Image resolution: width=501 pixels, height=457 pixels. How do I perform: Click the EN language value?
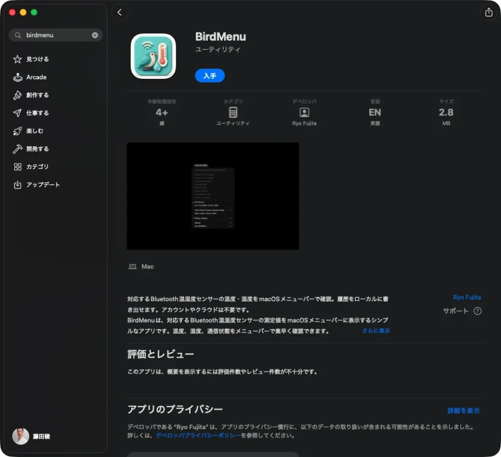click(x=375, y=113)
